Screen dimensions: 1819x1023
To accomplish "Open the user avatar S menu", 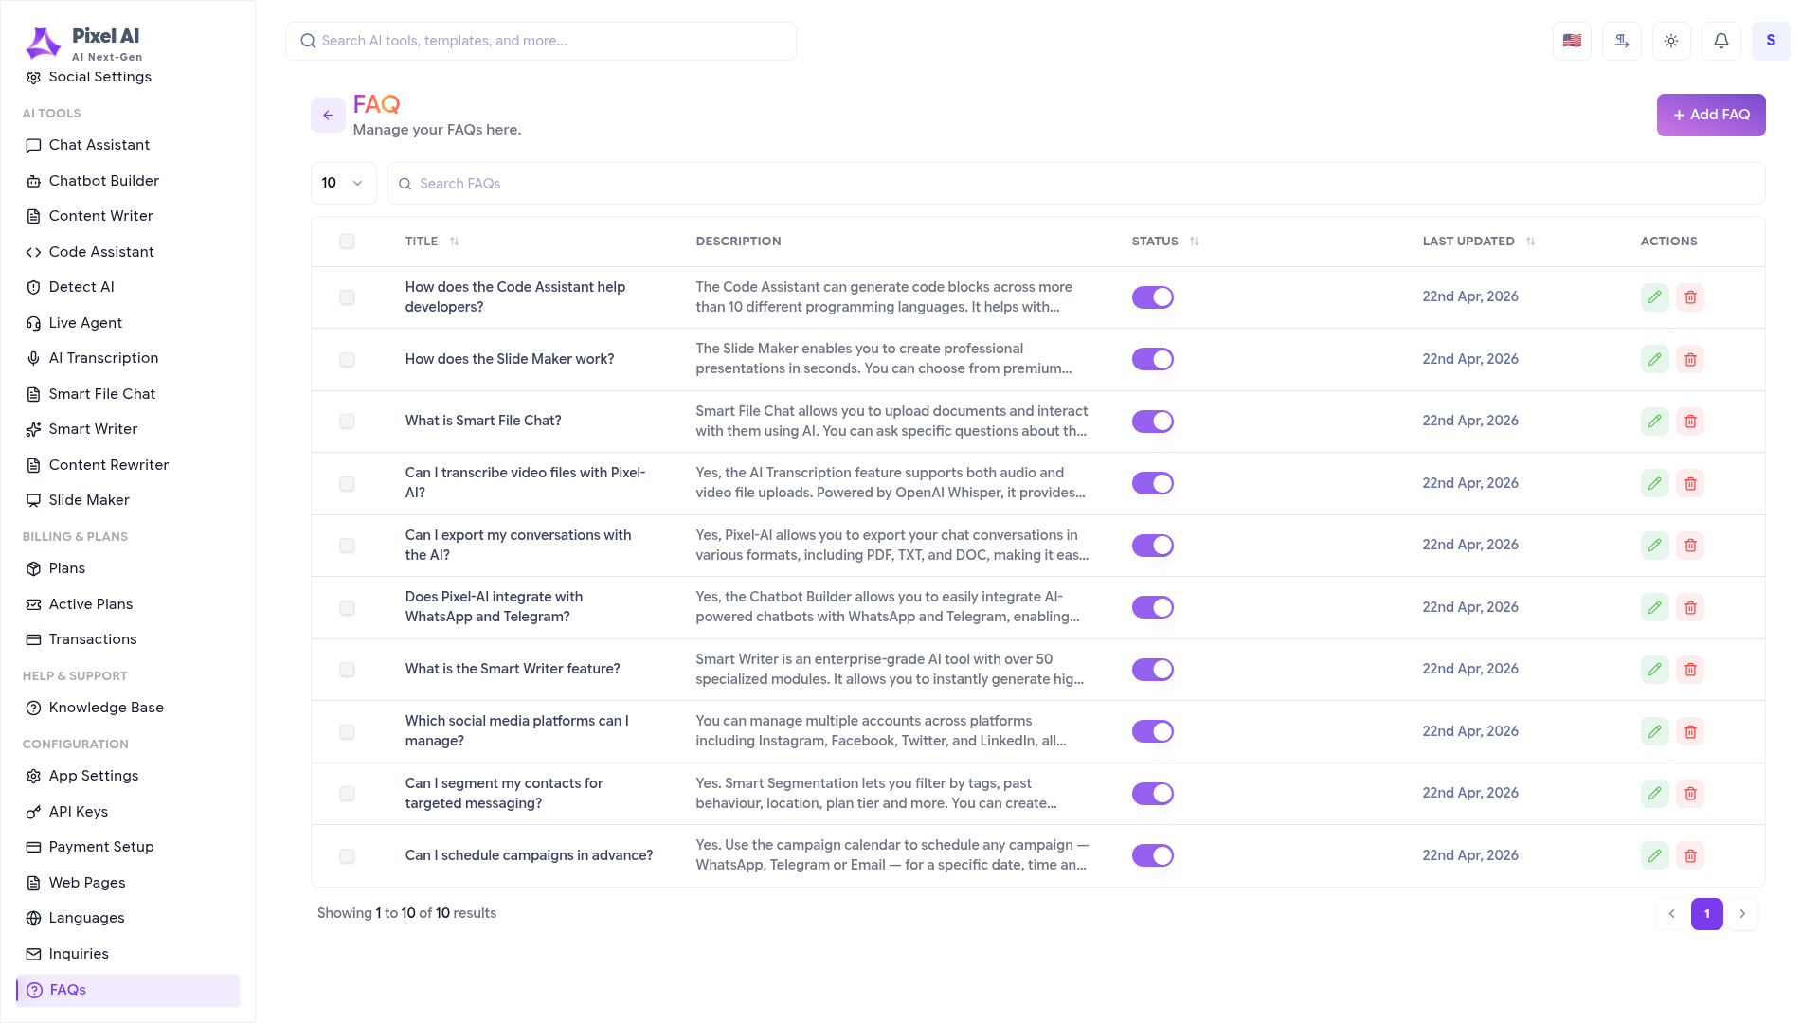I will (1771, 41).
